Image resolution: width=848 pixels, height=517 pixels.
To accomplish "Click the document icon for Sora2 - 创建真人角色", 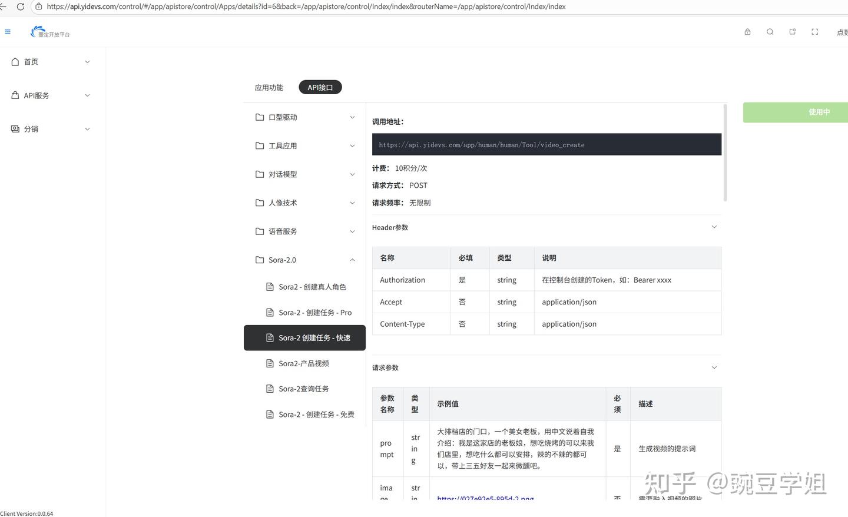I will pyautogui.click(x=270, y=287).
